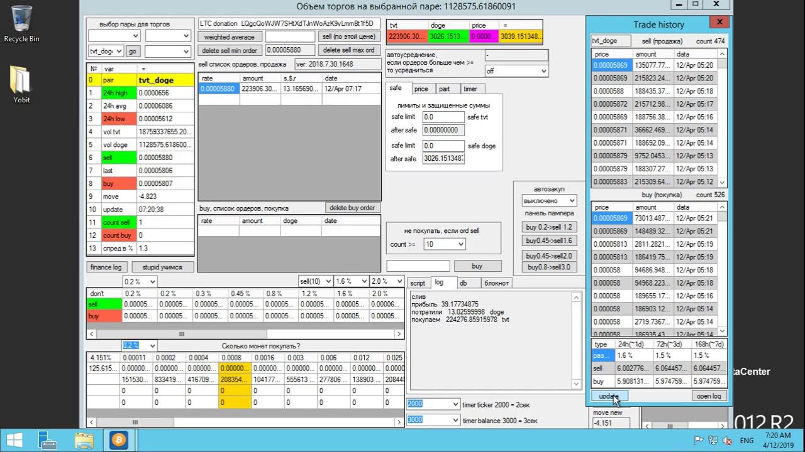Click the Windows Start button
Screen dimensions: 805x452
14,440
